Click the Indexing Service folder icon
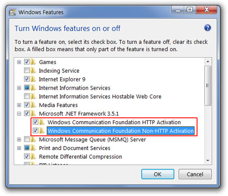Image resolution: width=228 pixels, height=196 pixels. (33, 70)
